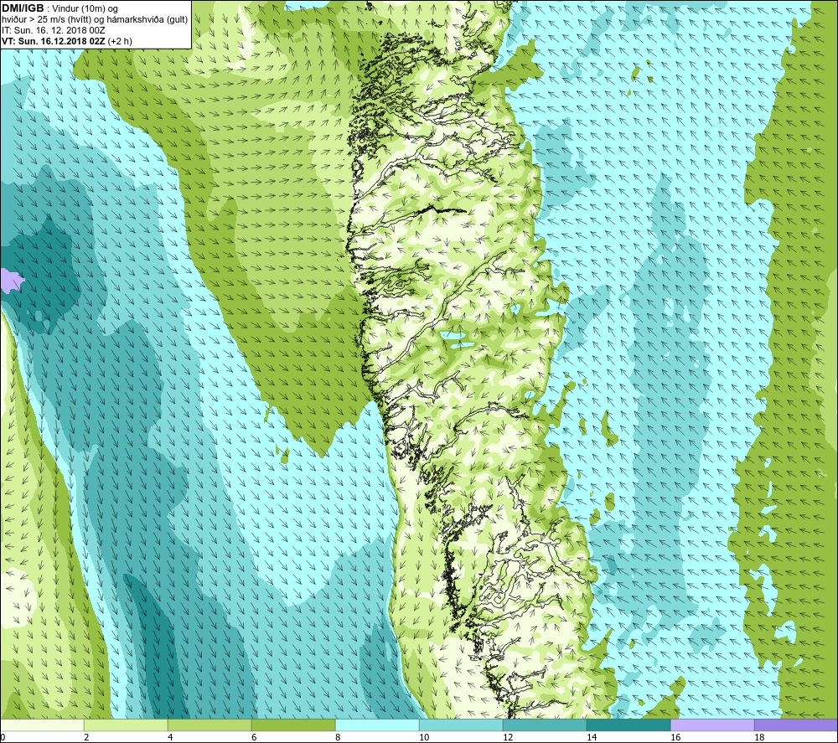Click the scale label '14'
Screen dimensions: 838x743
pyautogui.click(x=592, y=738)
